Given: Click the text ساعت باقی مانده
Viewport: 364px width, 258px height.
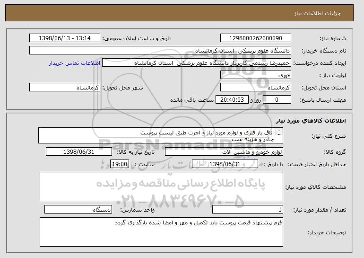Looking at the screenshot, I should click(x=192, y=100).
